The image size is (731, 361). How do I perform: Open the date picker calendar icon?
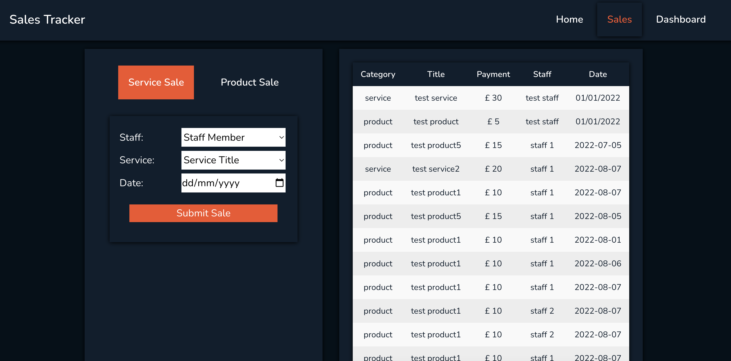[279, 183]
